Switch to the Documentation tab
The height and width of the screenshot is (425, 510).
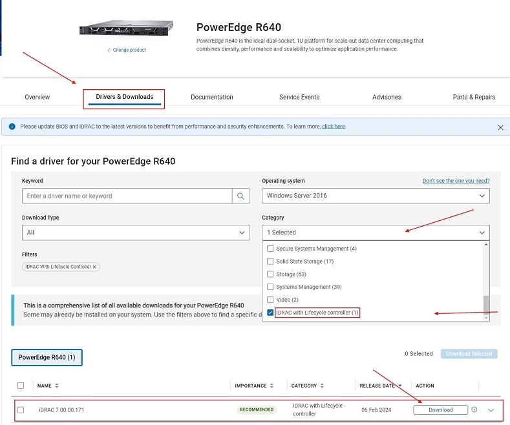point(212,98)
